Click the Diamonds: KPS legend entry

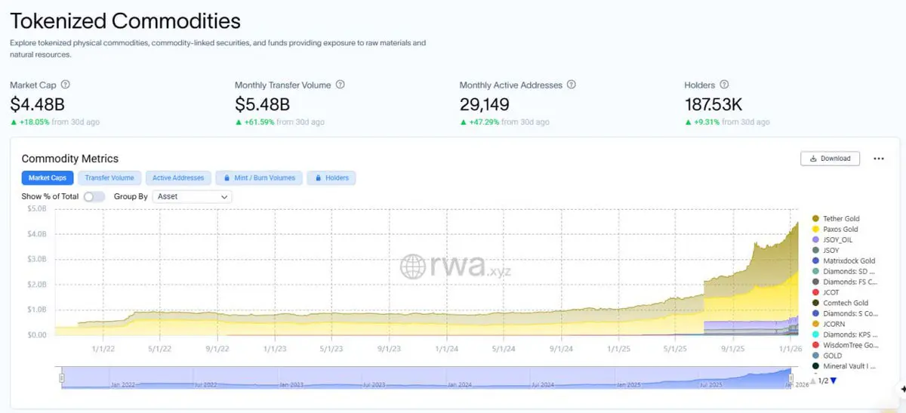844,335
